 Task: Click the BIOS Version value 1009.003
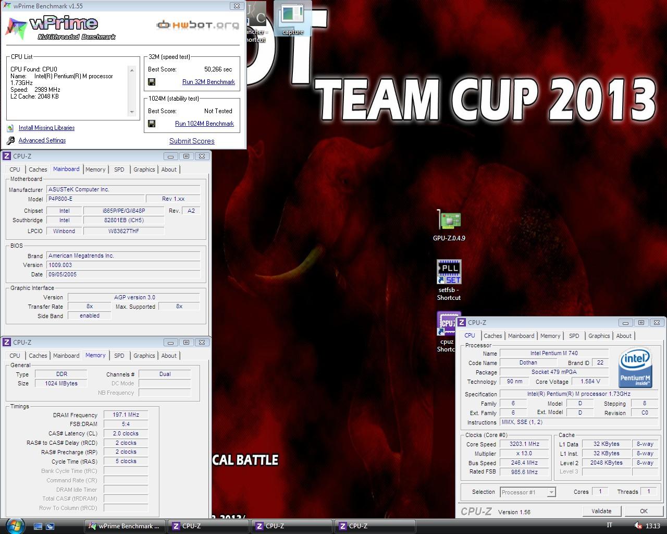[x=123, y=265]
